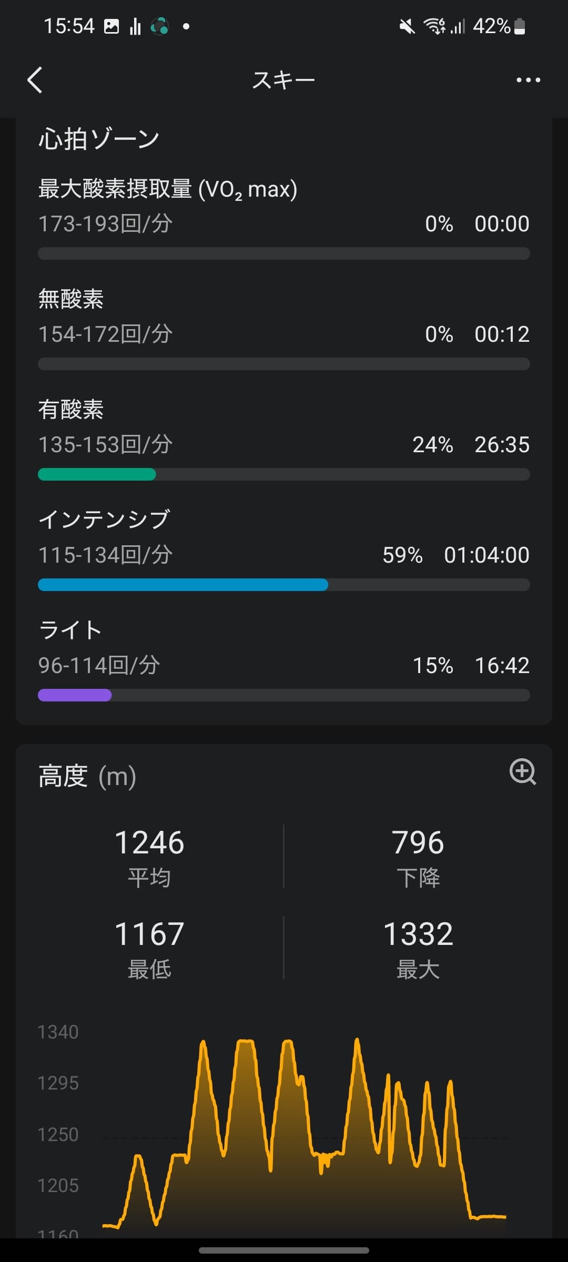Tap the empty 無酸素 zone progress bar

(284, 364)
